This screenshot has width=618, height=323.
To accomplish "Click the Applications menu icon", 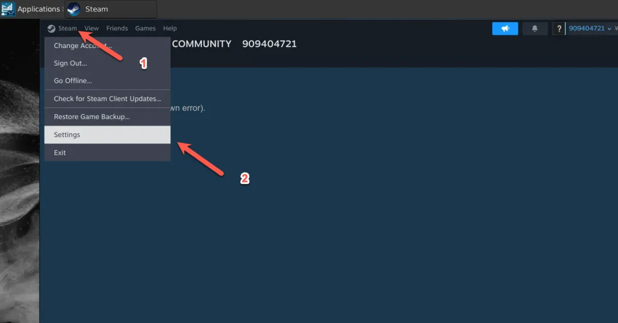I will tap(8, 9).
